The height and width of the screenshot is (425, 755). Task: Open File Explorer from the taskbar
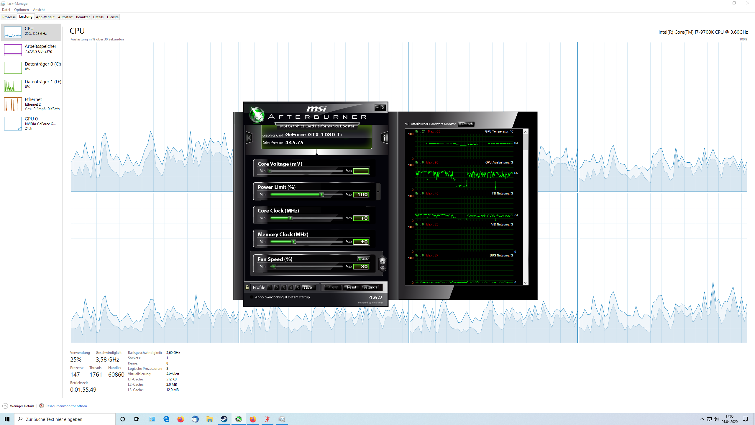[209, 419]
